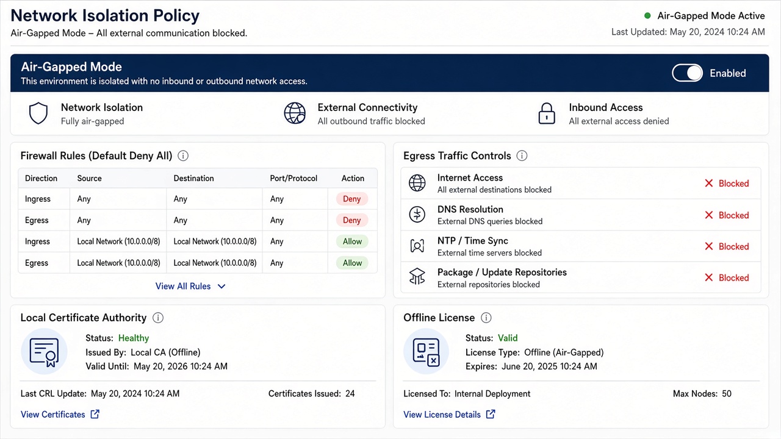Image resolution: width=781 pixels, height=439 pixels.
Task: Click the Deny badge on first Ingress rule
Action: tap(352, 199)
